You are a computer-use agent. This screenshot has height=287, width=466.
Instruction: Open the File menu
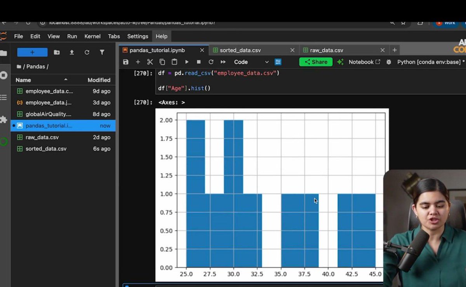[x=19, y=36]
